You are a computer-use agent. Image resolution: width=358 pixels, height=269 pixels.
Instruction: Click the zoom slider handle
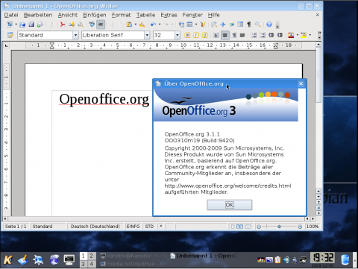pyautogui.click(x=280, y=227)
